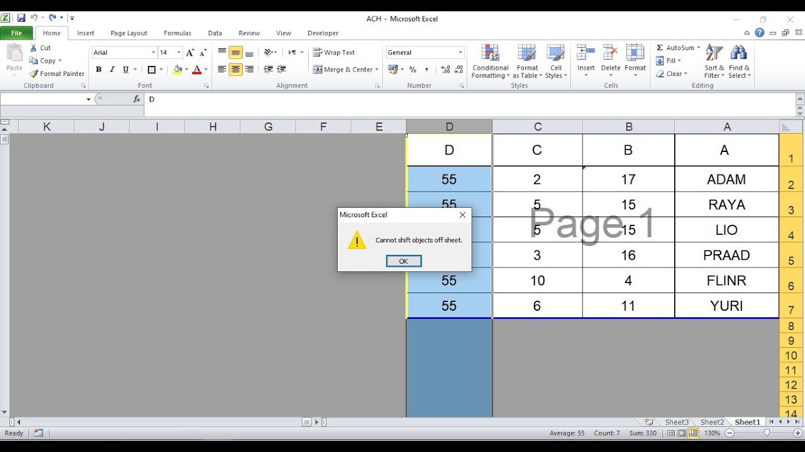Increase font size with Grow Font
The image size is (805, 452).
click(x=191, y=53)
